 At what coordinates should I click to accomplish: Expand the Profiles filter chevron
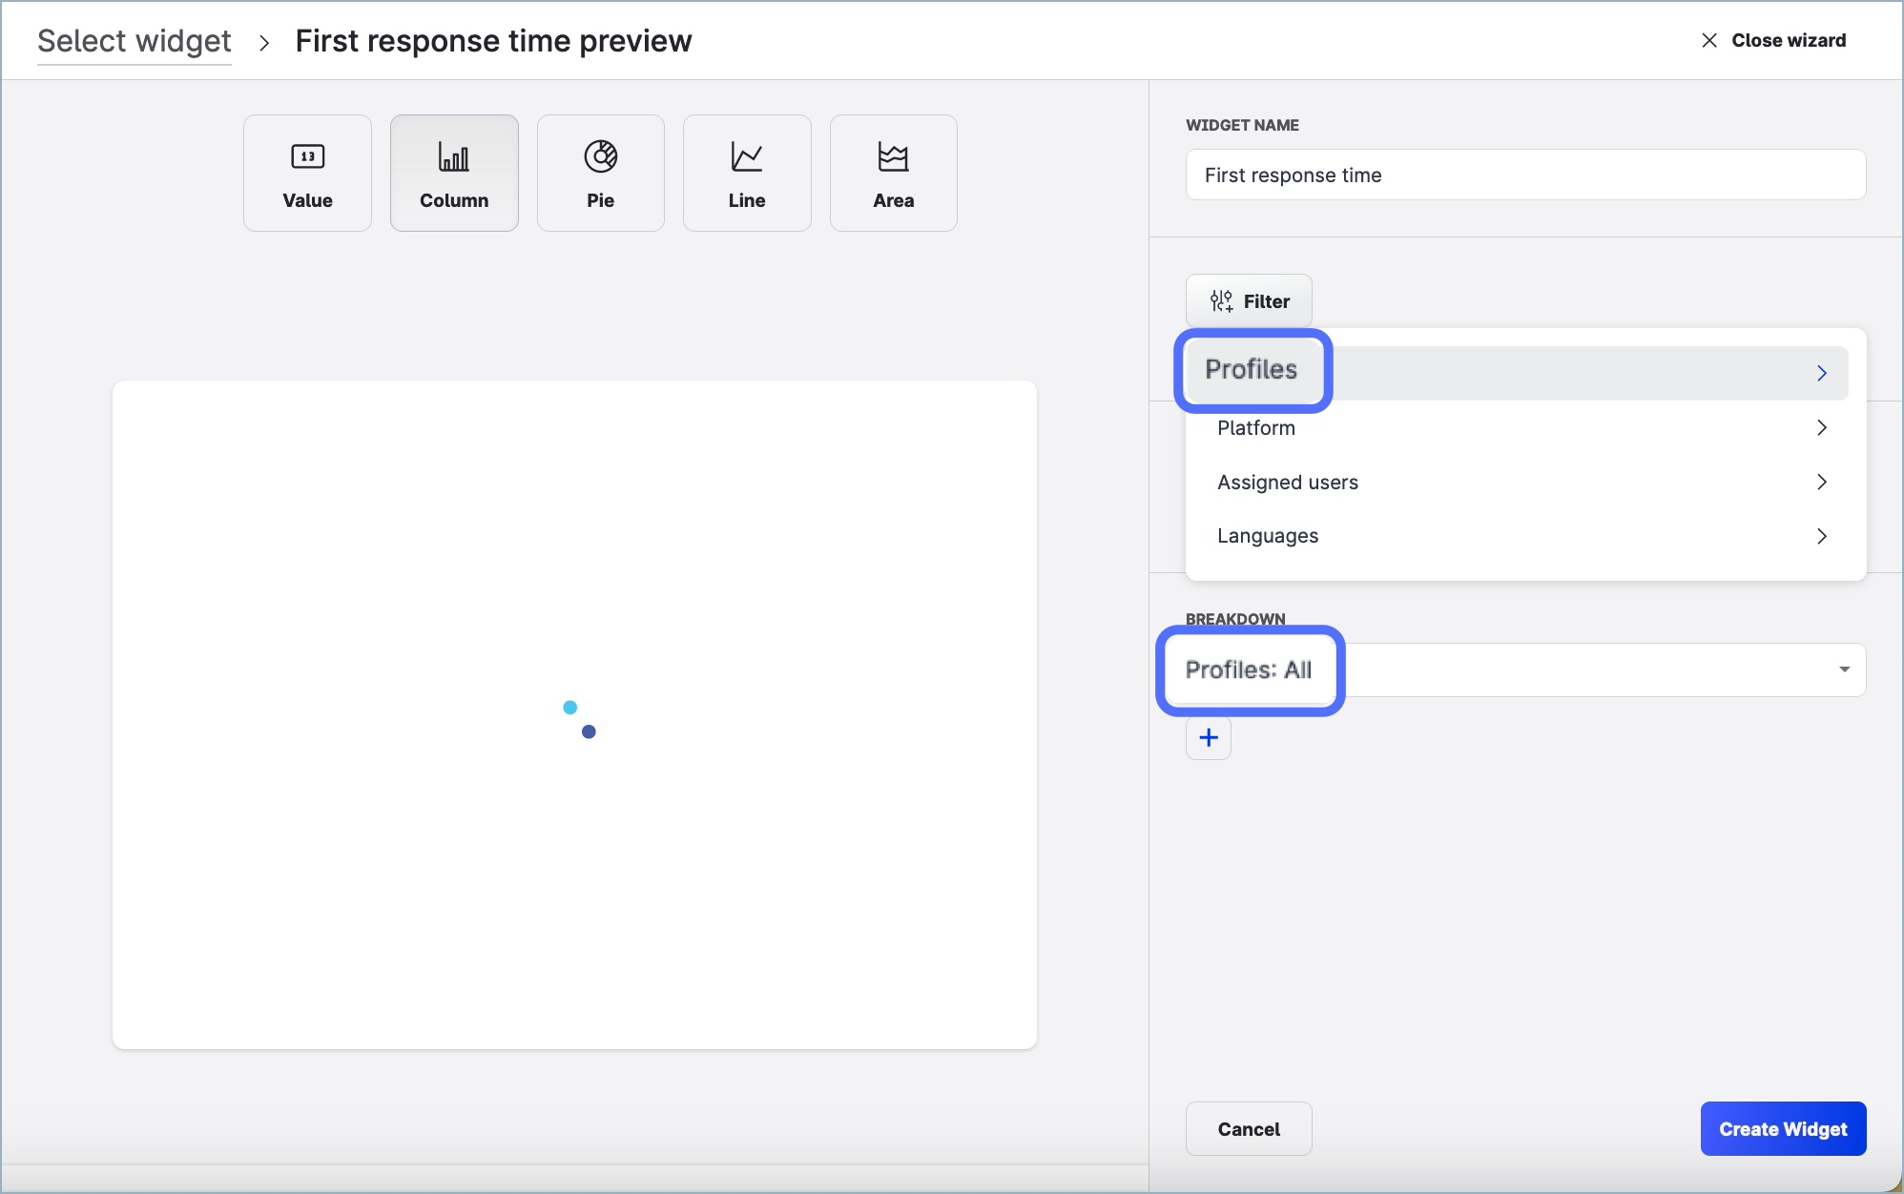pyautogui.click(x=1821, y=373)
